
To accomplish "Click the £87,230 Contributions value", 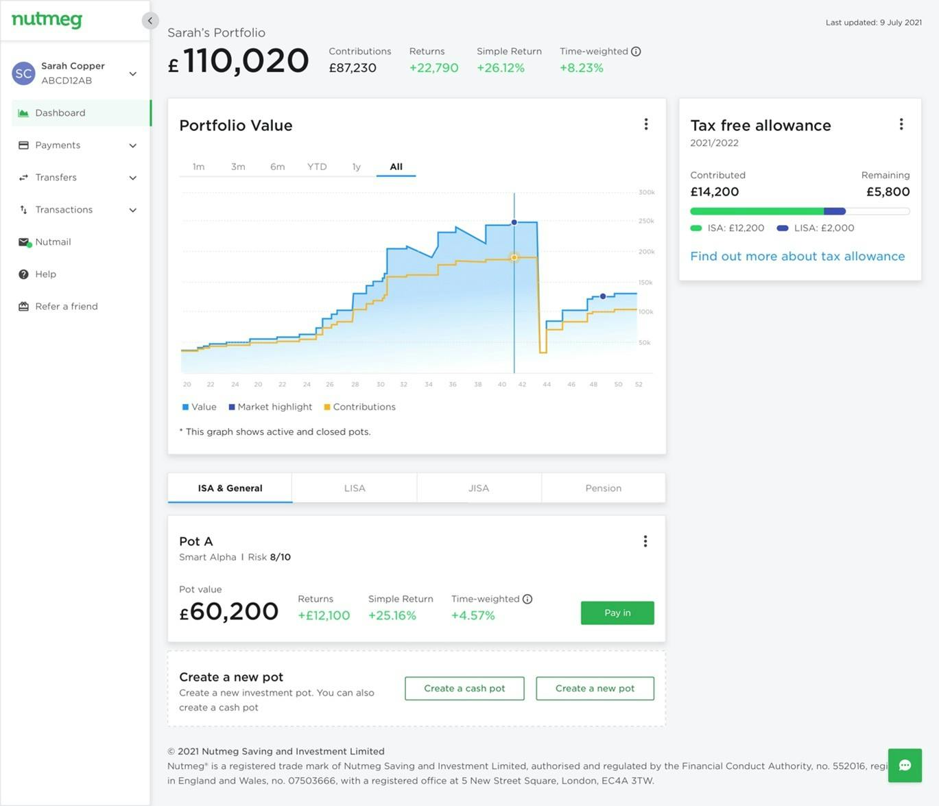I will coord(353,68).
